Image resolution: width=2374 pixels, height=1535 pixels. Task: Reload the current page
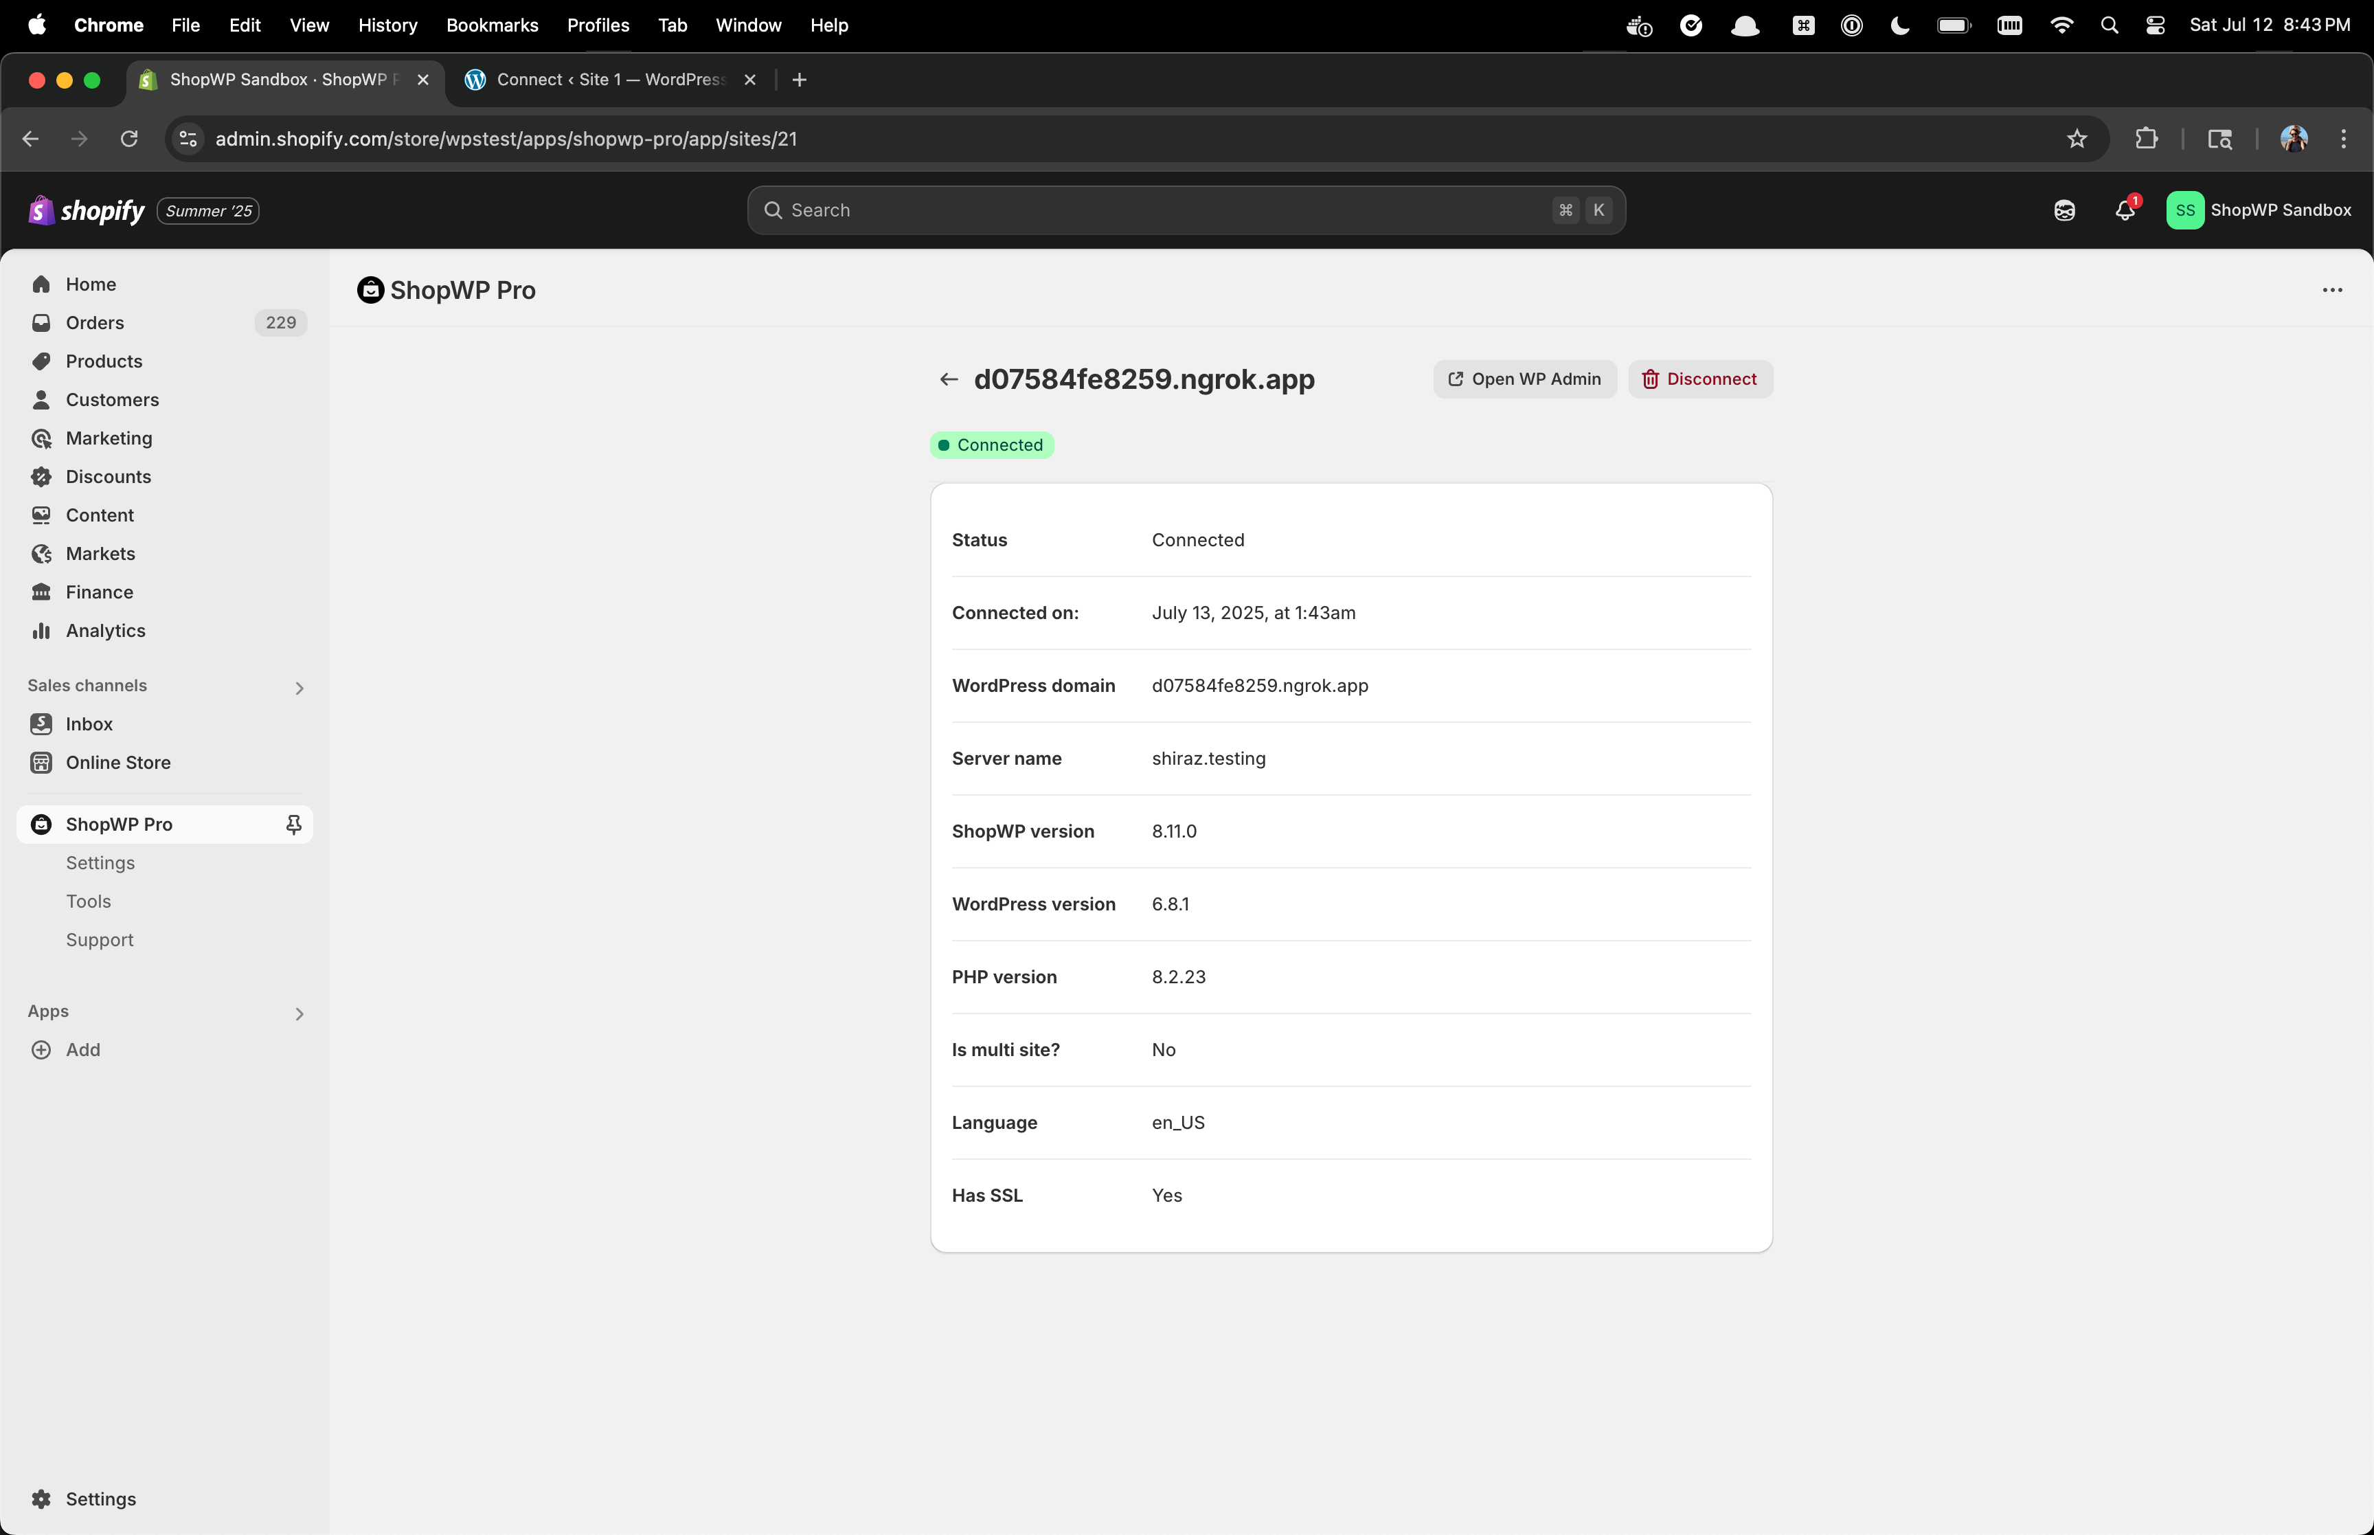[128, 139]
